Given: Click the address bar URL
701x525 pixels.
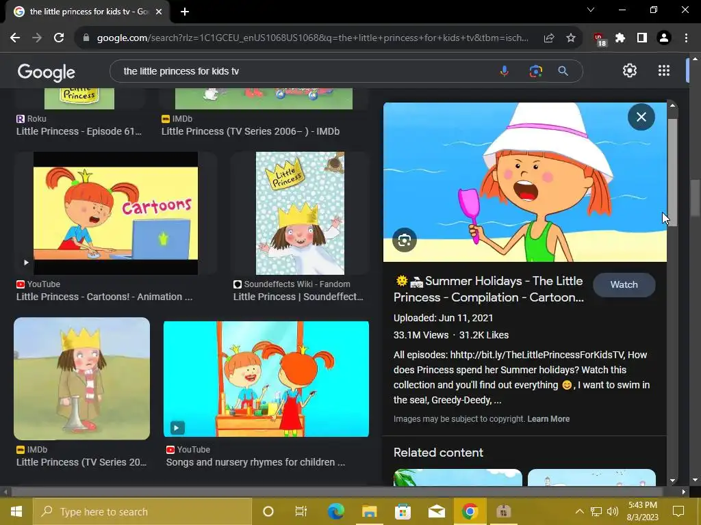Looking at the screenshot, I should click(x=312, y=38).
